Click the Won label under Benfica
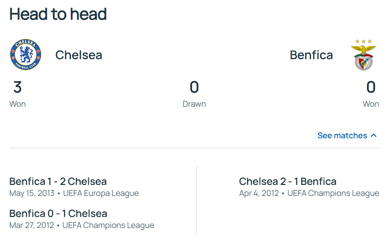 pos(371,104)
